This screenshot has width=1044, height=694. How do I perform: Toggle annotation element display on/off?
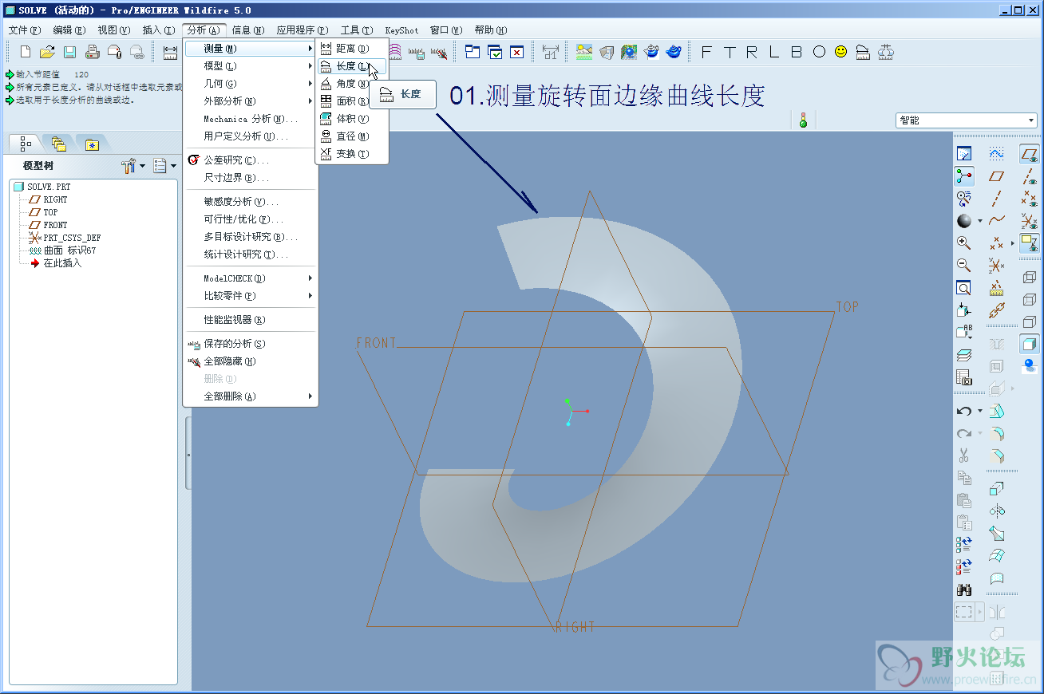pyautogui.click(x=1030, y=243)
